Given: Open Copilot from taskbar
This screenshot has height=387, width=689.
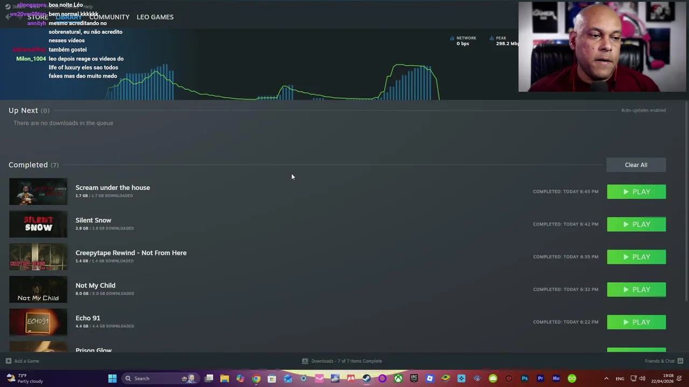Looking at the screenshot, I should tap(240, 378).
